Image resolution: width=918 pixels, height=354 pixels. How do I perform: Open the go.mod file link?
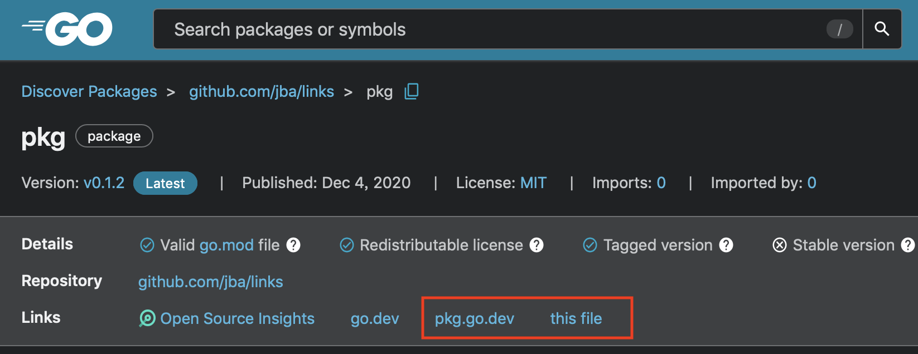226,245
